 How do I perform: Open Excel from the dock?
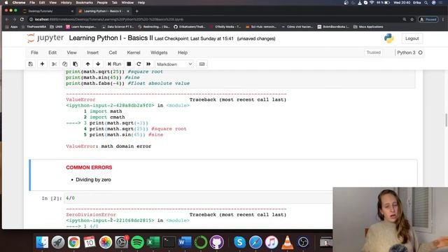coord(153,242)
